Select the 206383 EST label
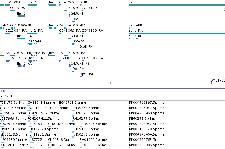This screenshot has width=225, height=149. click(36, 124)
